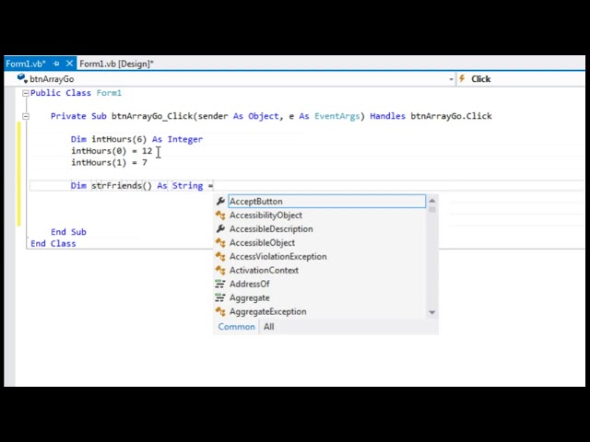The width and height of the screenshot is (590, 442).
Task: Click the class icon beside ActivationContext
Action: point(220,270)
